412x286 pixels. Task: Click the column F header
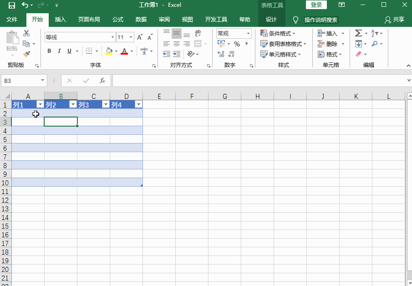(192, 96)
